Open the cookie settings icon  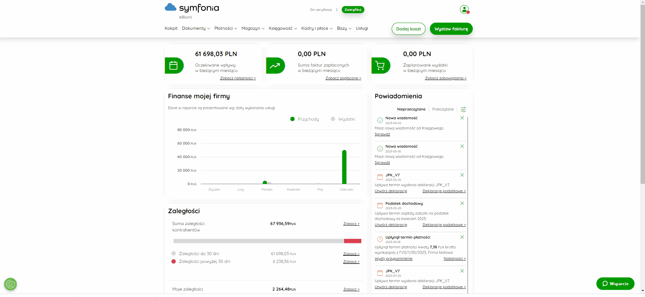tap(10, 284)
